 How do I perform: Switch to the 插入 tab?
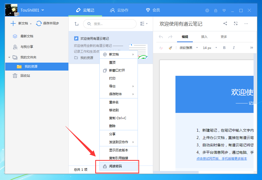point(204,37)
